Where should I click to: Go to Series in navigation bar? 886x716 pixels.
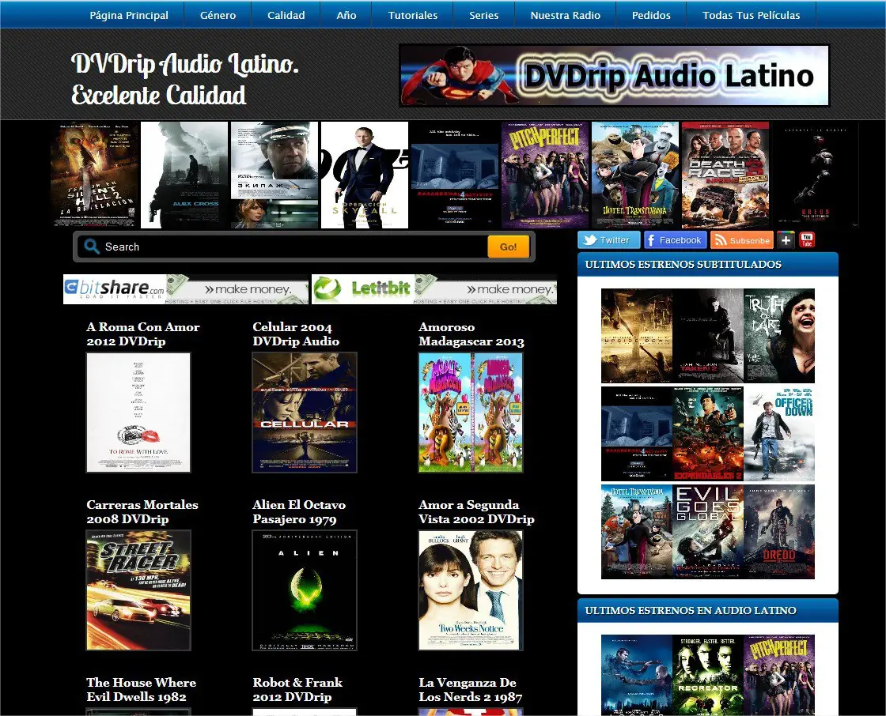click(x=483, y=15)
